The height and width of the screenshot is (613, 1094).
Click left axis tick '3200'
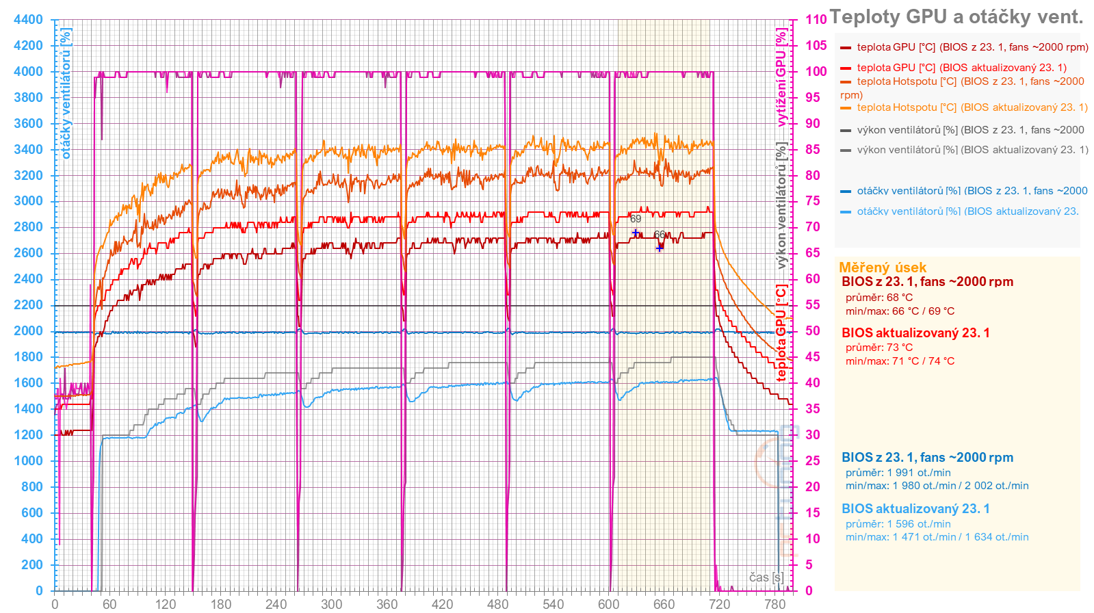click(28, 175)
